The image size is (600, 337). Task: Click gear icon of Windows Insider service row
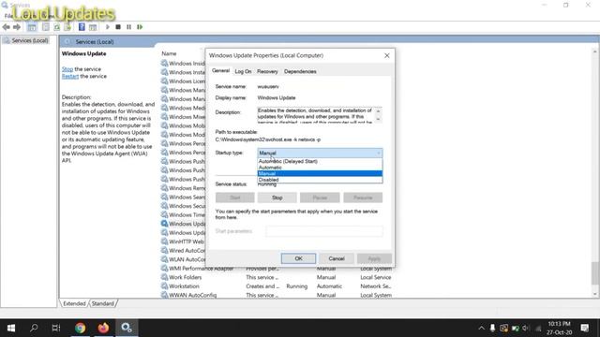click(165, 63)
